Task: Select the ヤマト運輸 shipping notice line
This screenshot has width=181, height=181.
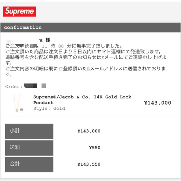Action: coord(83,51)
